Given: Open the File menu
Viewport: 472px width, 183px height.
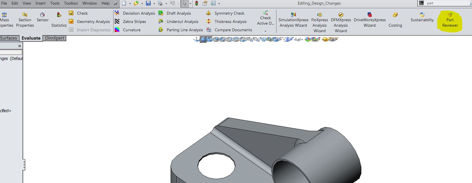Looking at the screenshot, I should click(4, 3).
